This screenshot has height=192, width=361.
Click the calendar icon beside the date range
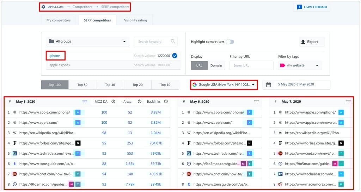pos(268,84)
